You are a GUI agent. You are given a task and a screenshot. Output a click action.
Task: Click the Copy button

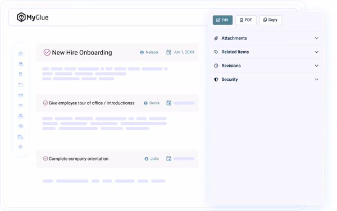(270, 20)
